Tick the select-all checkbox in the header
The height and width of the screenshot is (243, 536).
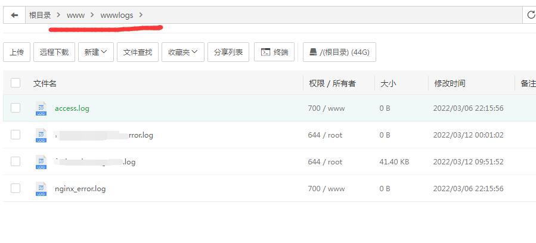pyautogui.click(x=16, y=83)
